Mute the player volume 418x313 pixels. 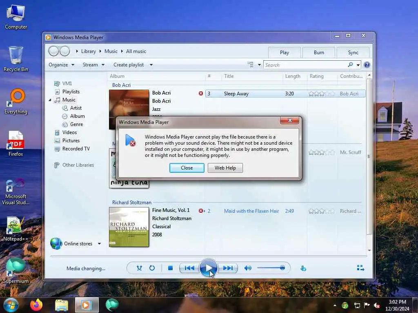click(x=248, y=268)
